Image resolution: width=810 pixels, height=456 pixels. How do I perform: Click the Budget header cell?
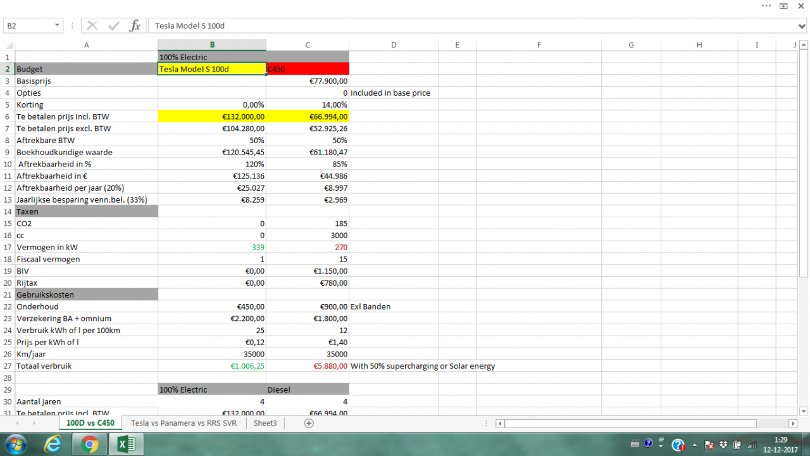coord(87,69)
